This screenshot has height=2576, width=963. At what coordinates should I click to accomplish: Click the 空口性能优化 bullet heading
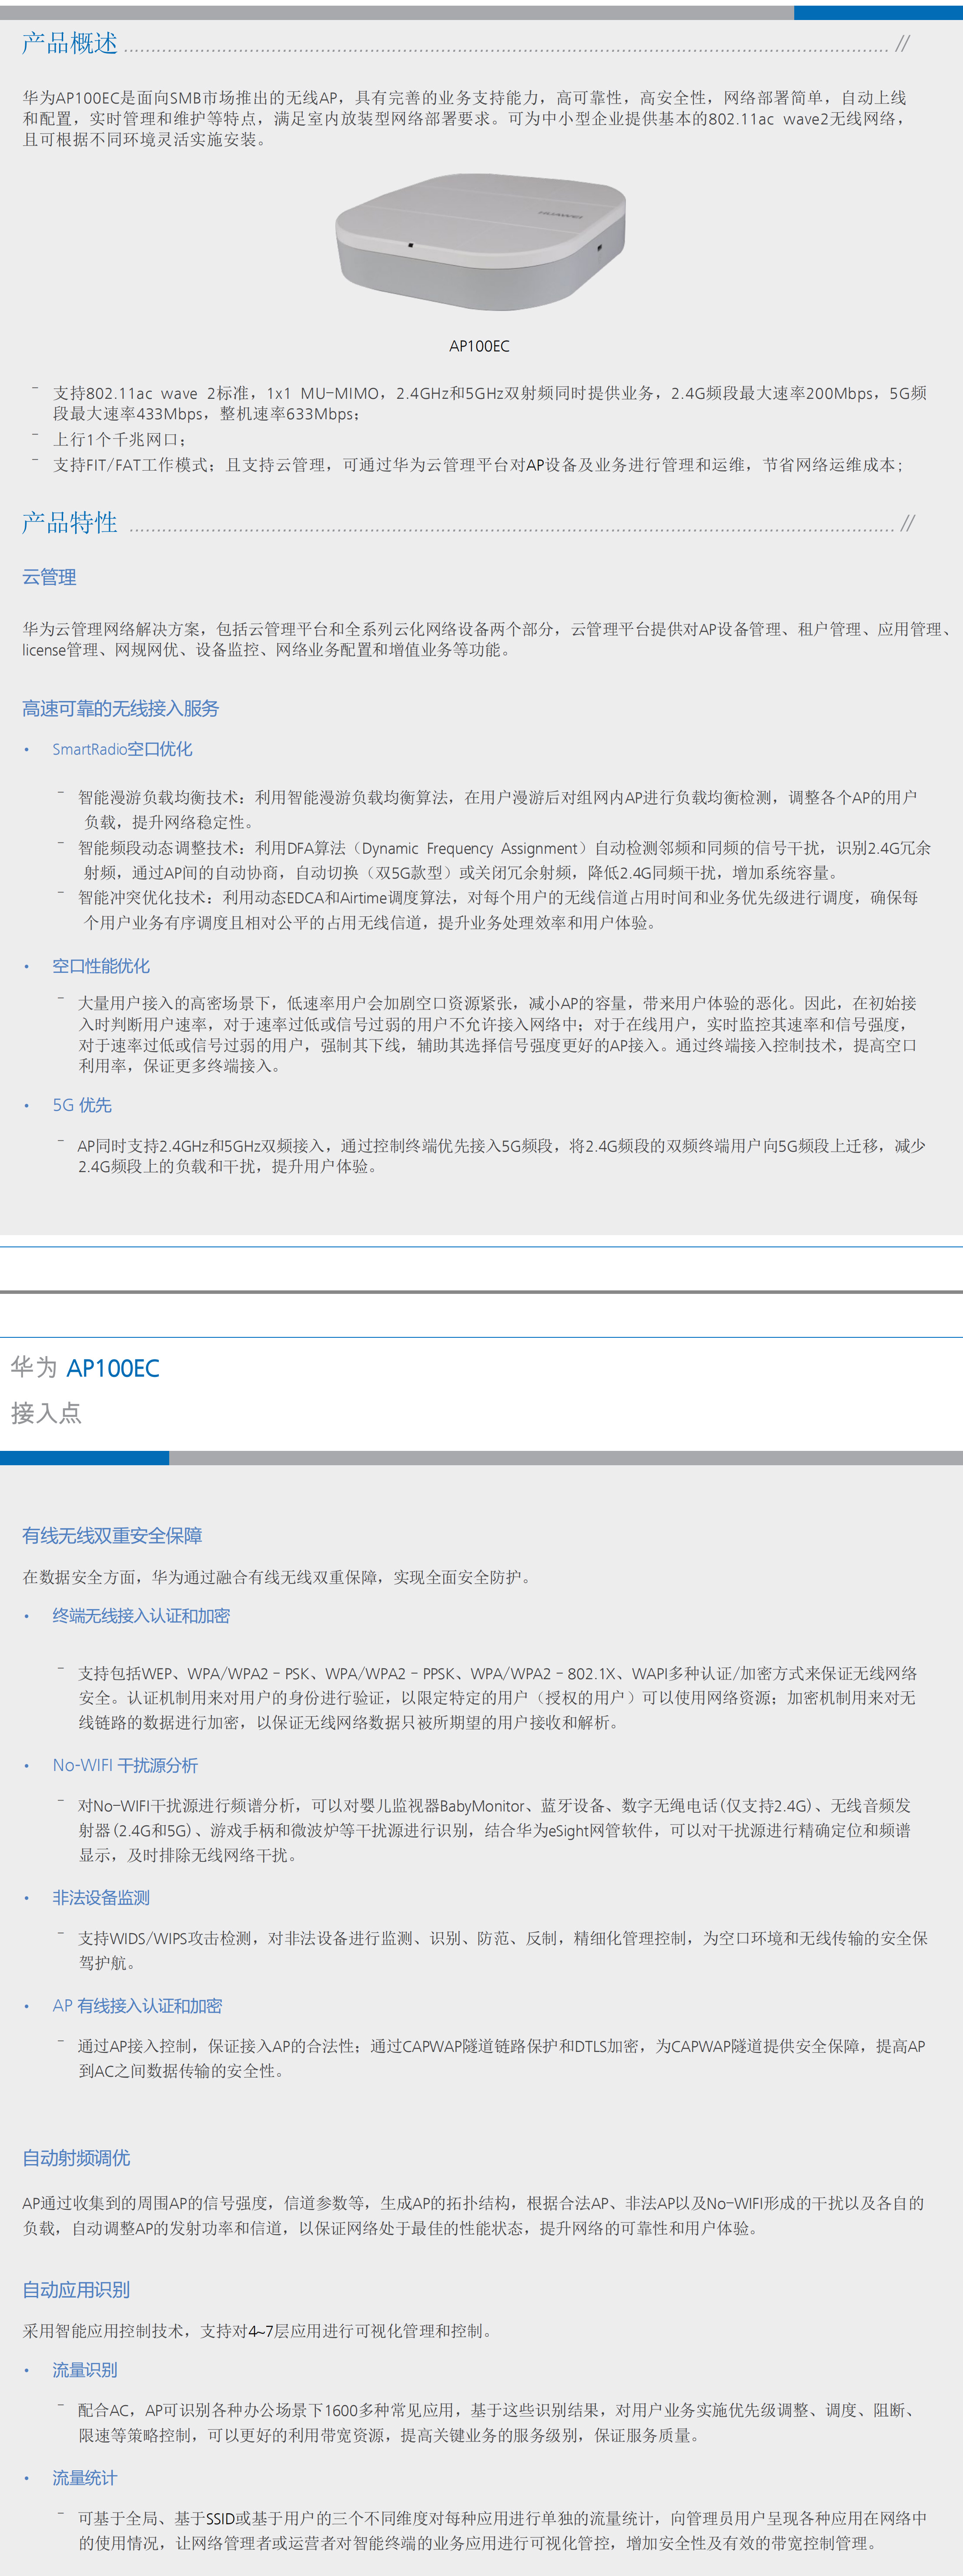click(x=101, y=966)
